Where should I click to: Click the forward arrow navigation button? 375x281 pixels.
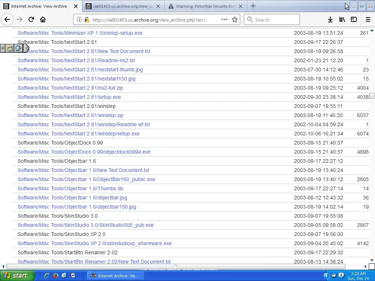pos(19,20)
